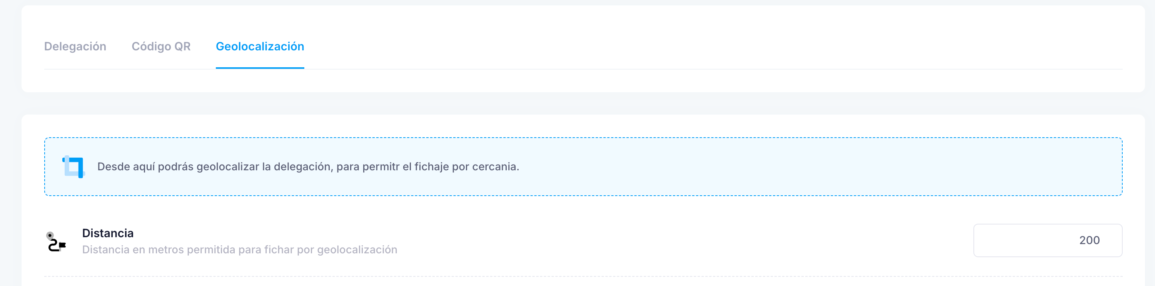Focus the Distancia input showing 200

(x=1047, y=240)
